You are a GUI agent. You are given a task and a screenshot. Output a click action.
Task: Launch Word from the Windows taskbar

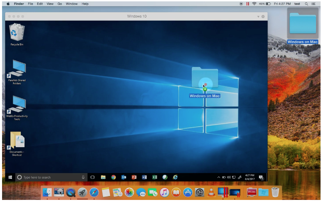coord(144,177)
